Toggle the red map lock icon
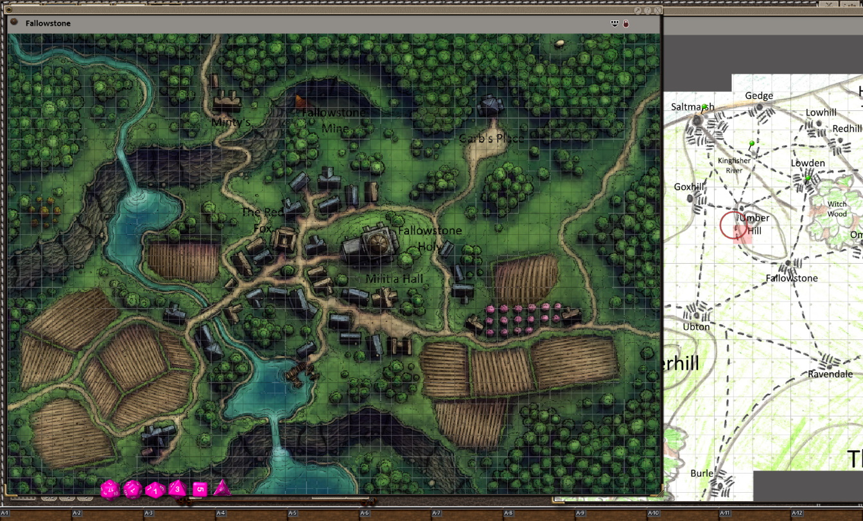Viewport: 863px width, 521px height. click(626, 24)
